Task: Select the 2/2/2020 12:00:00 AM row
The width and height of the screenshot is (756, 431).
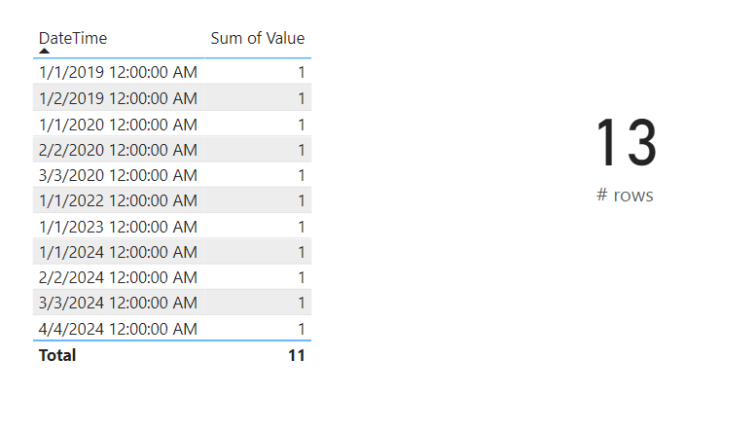Action: 118,150
